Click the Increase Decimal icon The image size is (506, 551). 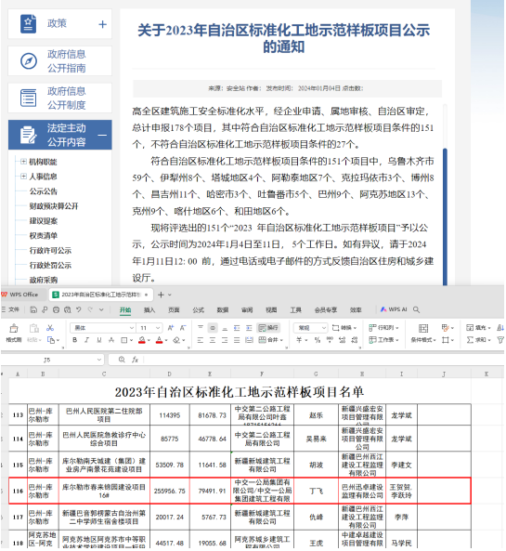[x=342, y=340]
